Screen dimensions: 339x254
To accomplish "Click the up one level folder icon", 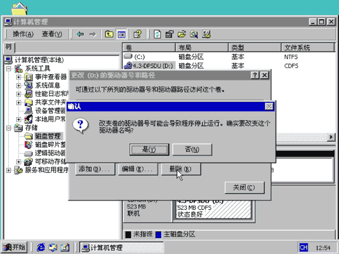I will pyautogui.click(x=109, y=34).
